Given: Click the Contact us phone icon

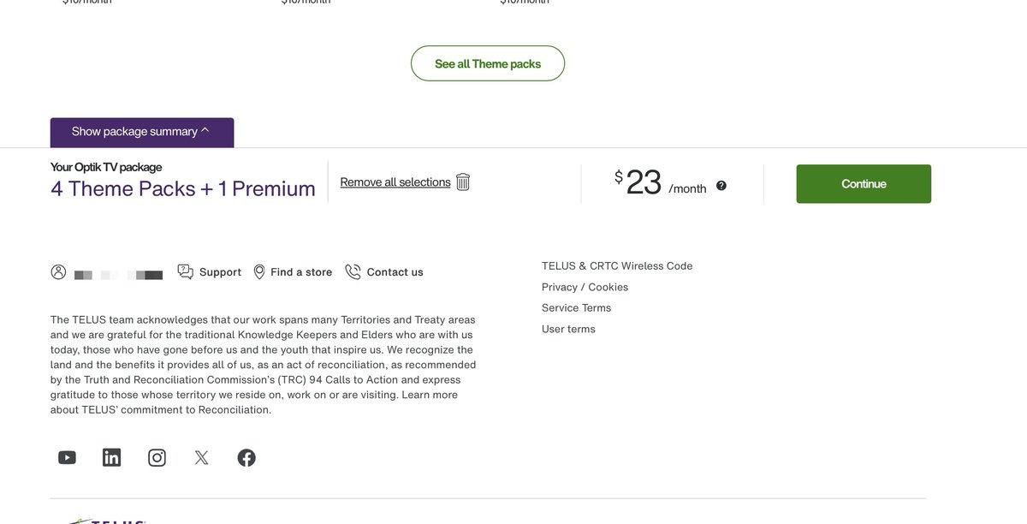Looking at the screenshot, I should (x=353, y=272).
